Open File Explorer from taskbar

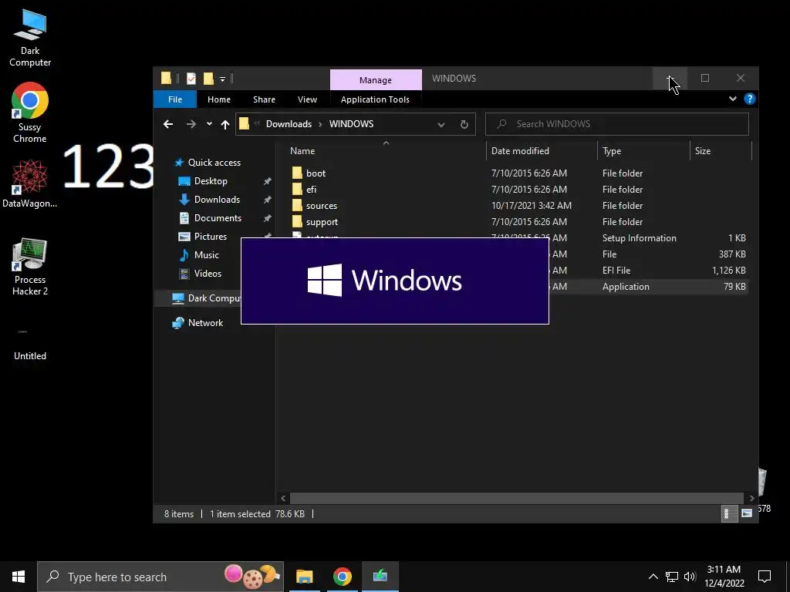point(304,577)
